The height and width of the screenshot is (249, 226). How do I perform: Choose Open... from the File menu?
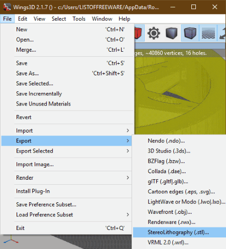67,40
